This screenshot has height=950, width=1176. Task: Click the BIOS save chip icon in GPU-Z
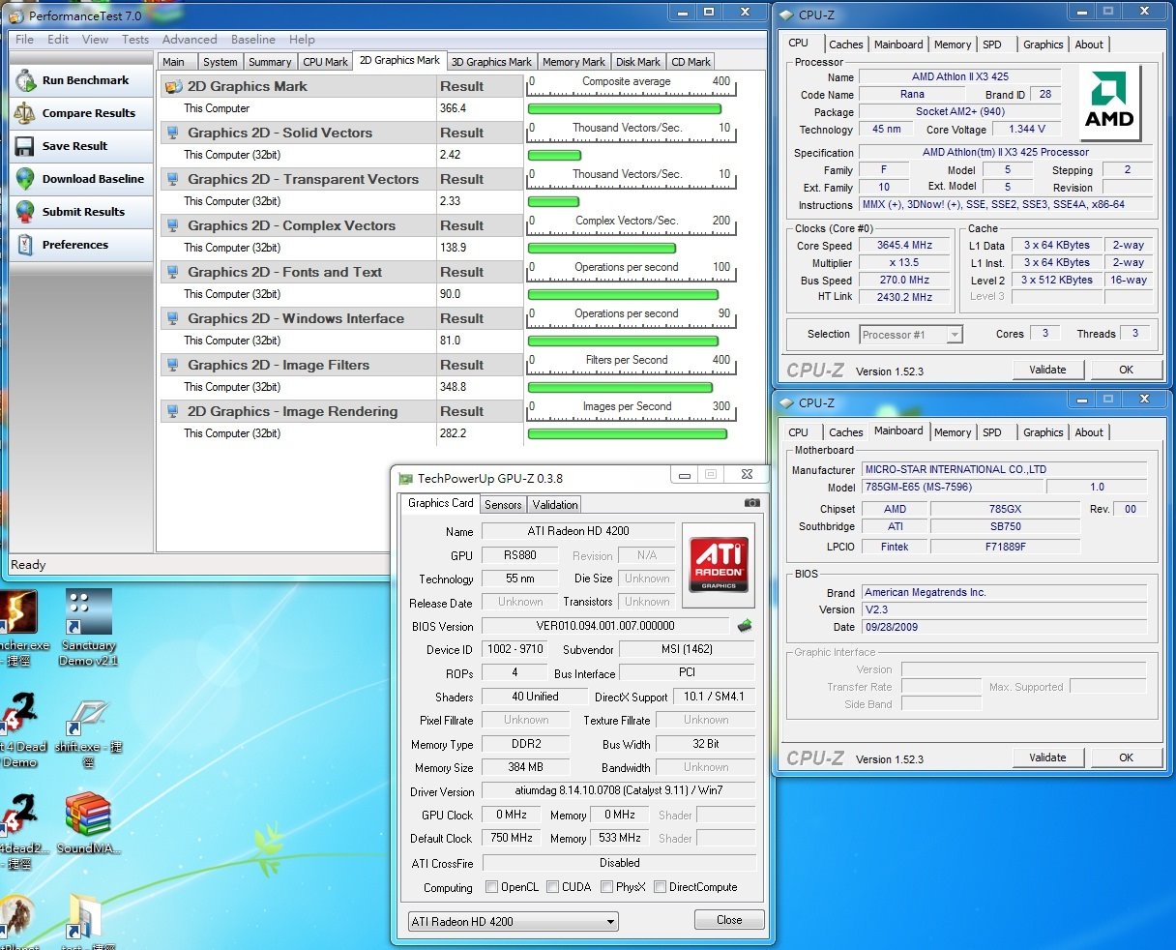[745, 626]
